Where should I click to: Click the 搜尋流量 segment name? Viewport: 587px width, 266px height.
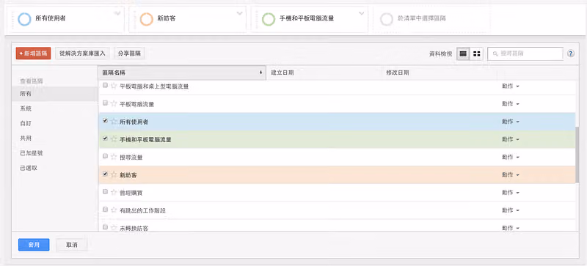[x=131, y=158]
